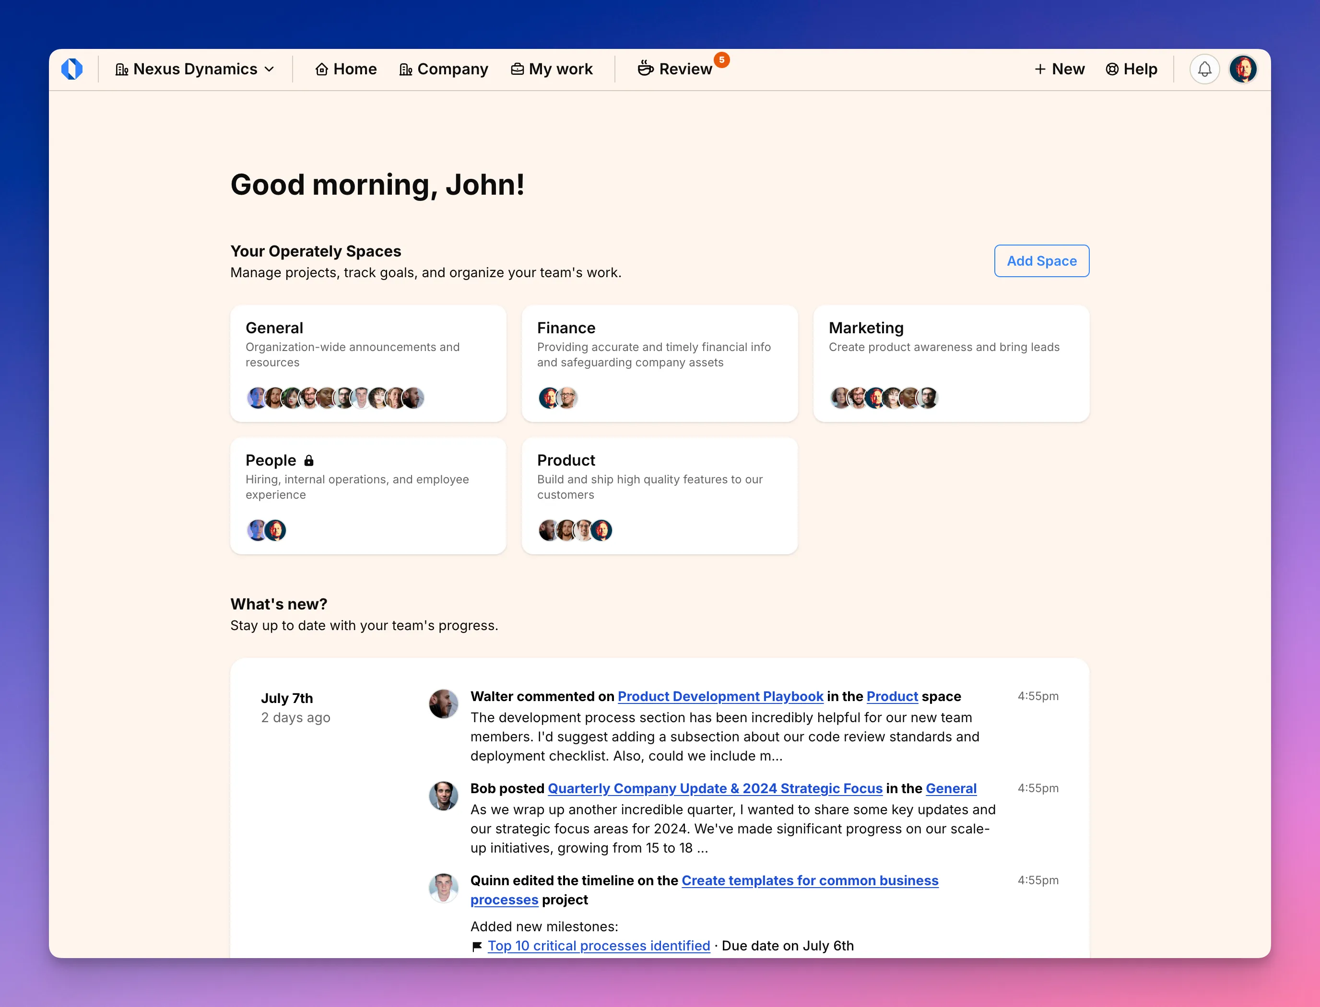Click the Help icon
This screenshot has height=1007, width=1320.
[x=1112, y=68]
